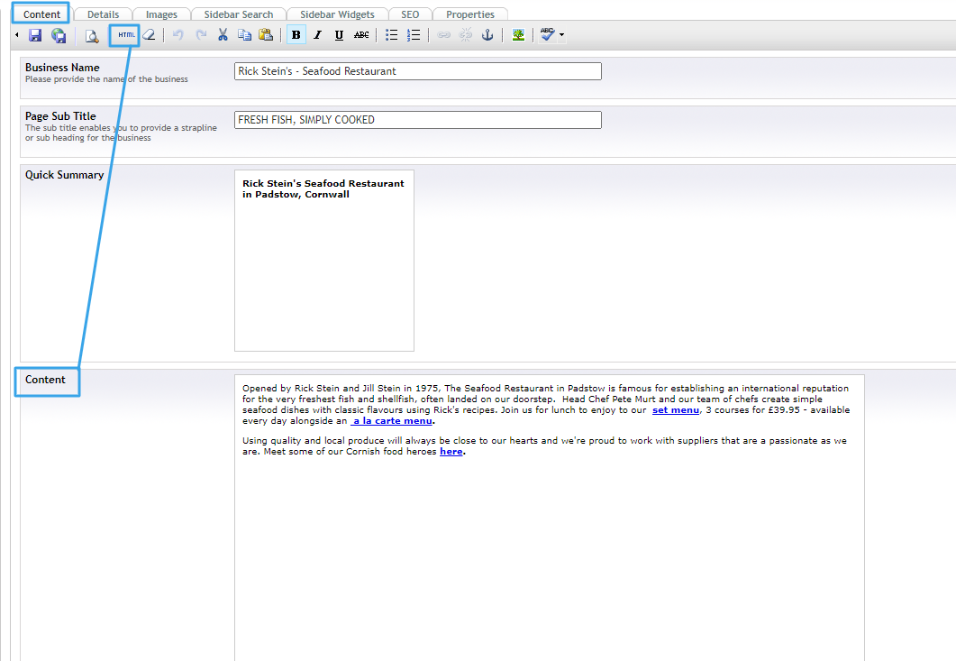Click the Remove link icon
This screenshot has height=661, width=956.
tap(466, 35)
